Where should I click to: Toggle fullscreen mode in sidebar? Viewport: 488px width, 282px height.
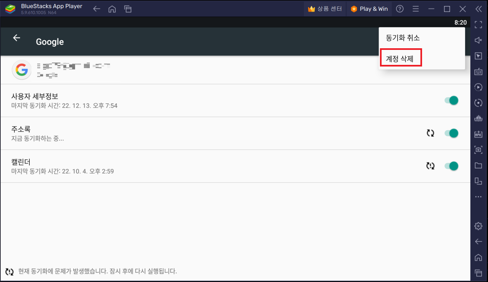coord(479,24)
